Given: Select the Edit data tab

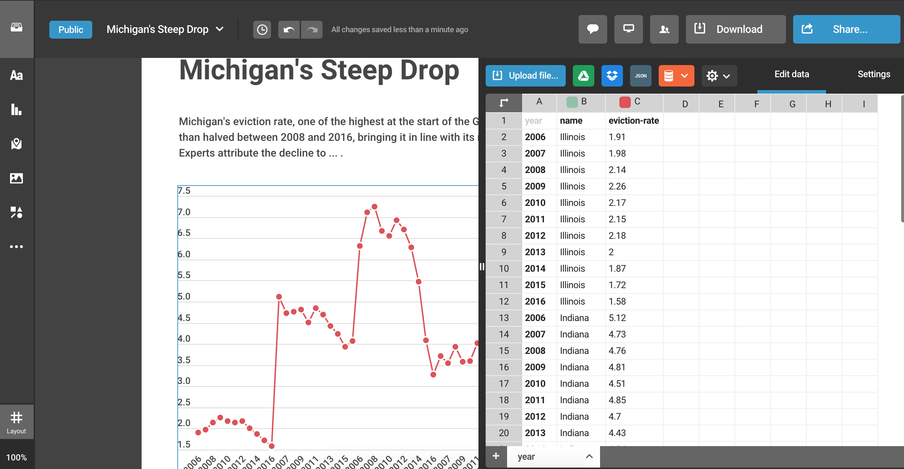Looking at the screenshot, I should tap(792, 74).
